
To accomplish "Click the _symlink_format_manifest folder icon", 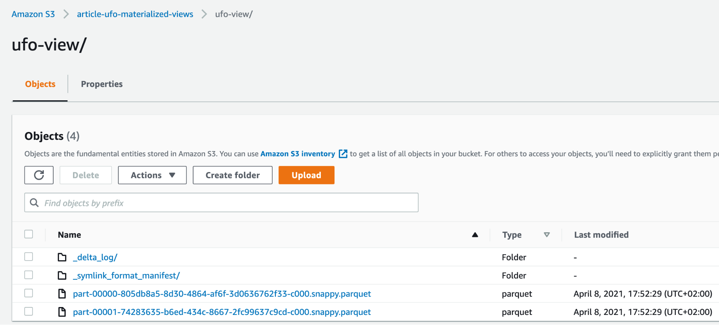I will coord(62,276).
